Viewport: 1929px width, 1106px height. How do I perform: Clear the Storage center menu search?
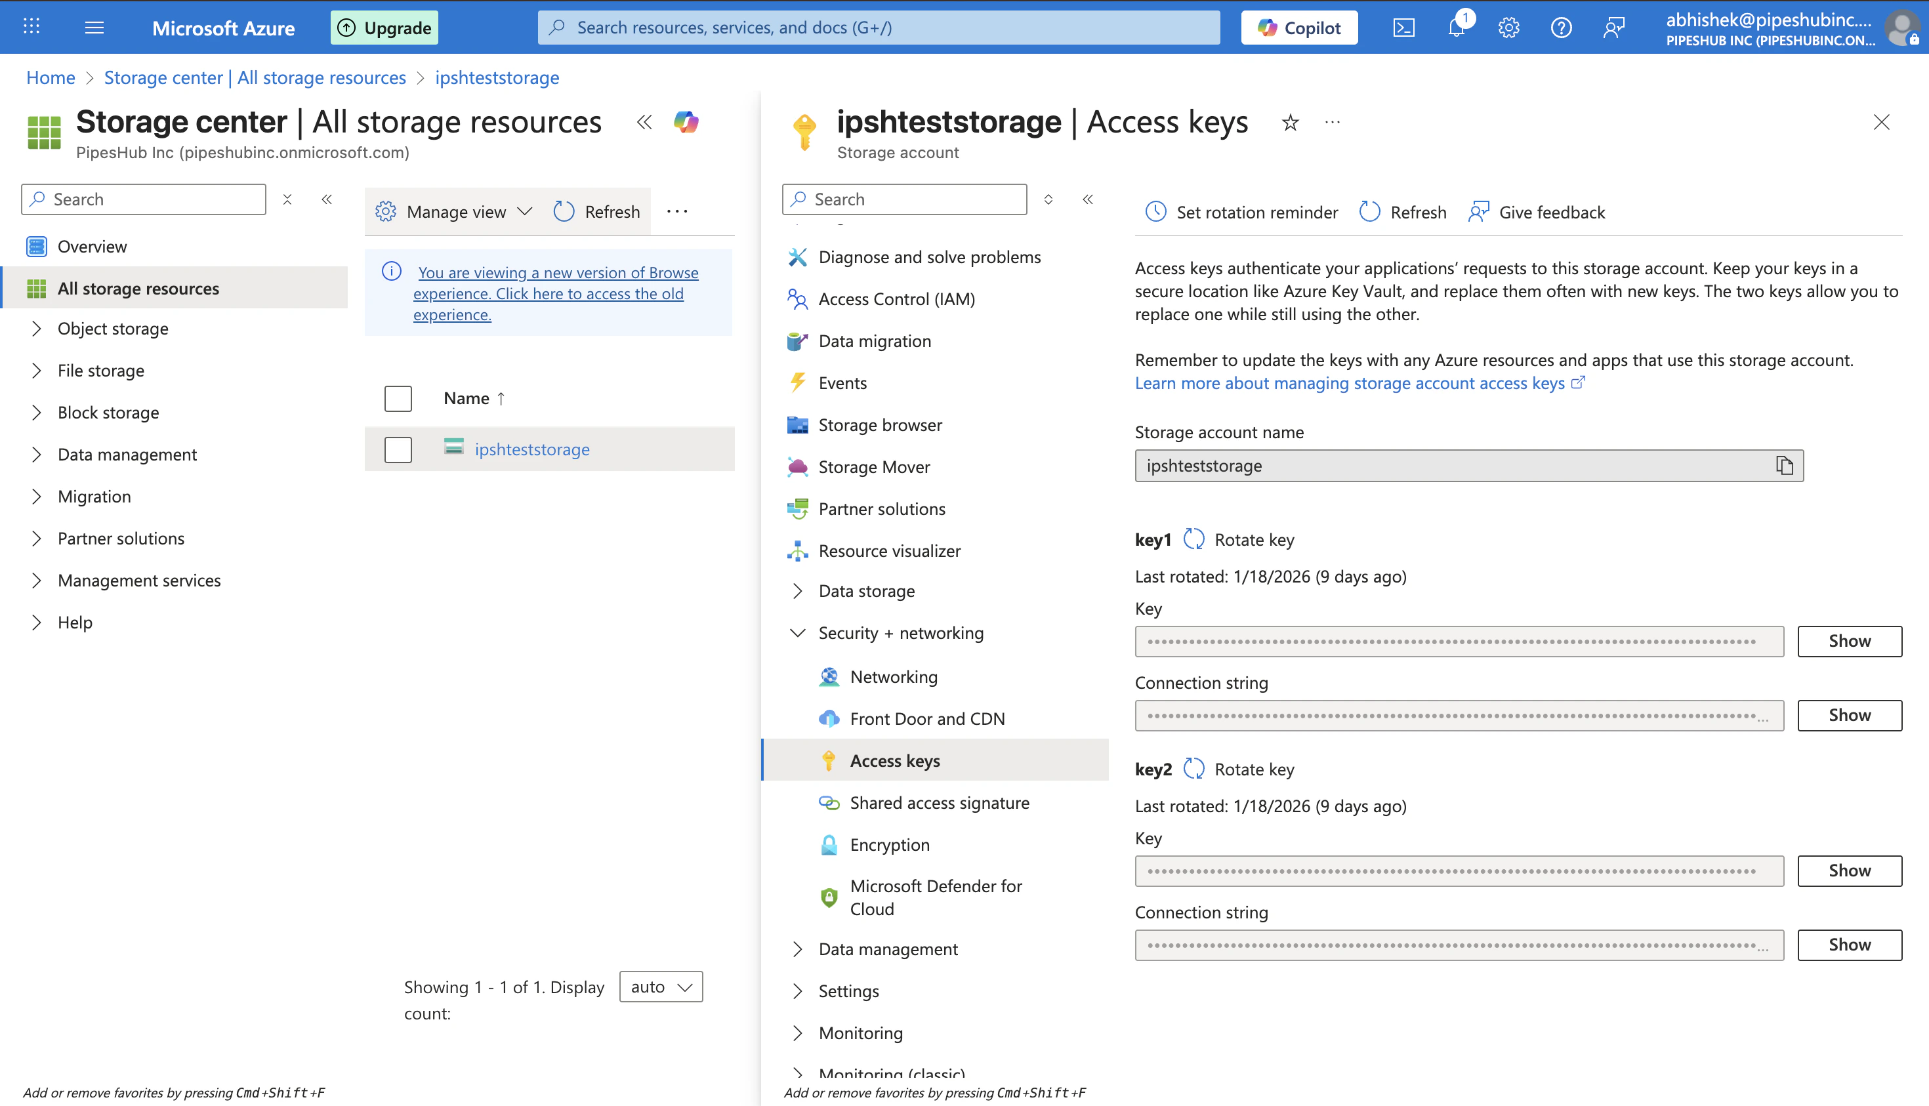tap(287, 199)
